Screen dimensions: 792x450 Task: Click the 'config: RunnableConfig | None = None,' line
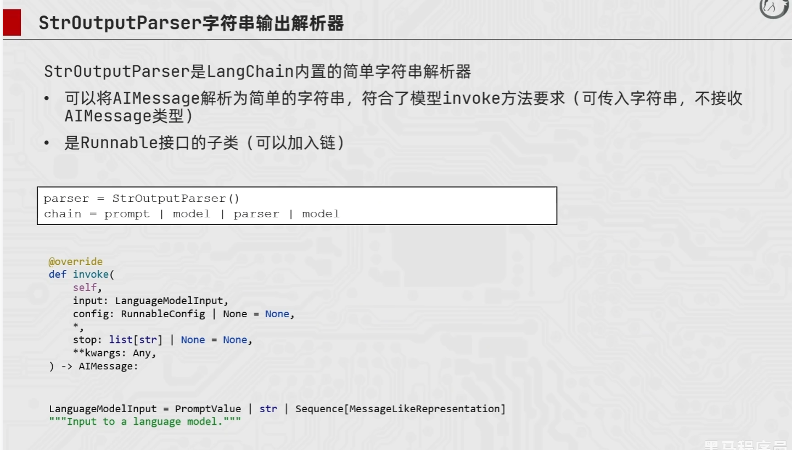coord(184,314)
